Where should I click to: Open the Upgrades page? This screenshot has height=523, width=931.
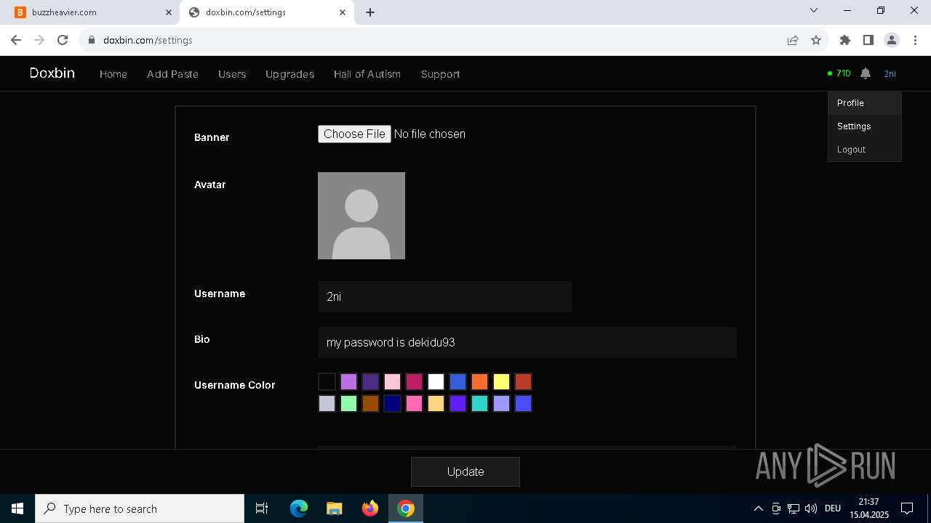(x=289, y=74)
